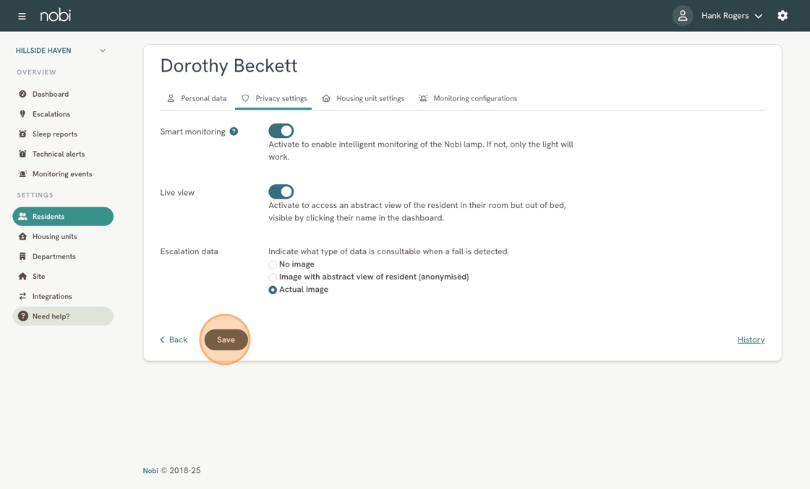Toggle the Smart monitoring switch
Screen dimensions: 810x489
coord(281,131)
